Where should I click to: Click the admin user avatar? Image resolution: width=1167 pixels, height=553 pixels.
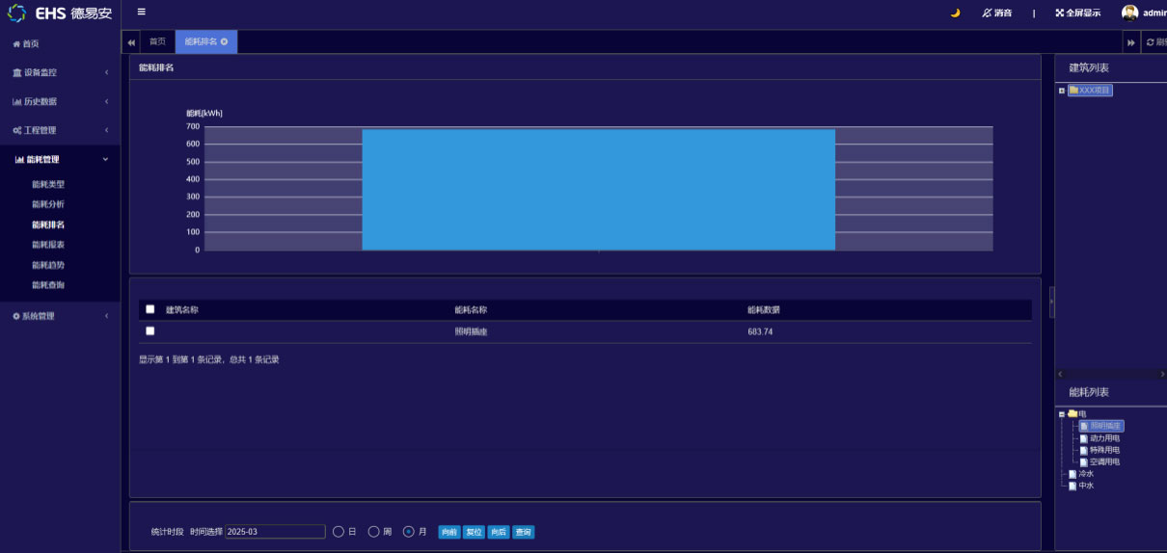(1129, 13)
